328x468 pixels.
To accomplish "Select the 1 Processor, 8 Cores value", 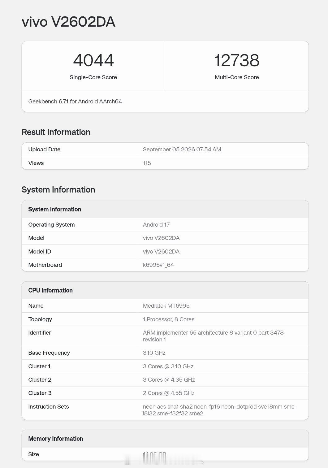I will coord(169,319).
